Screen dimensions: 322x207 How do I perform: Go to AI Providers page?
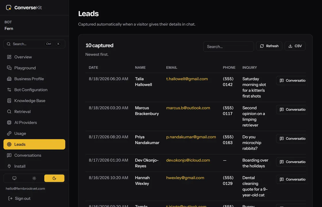click(x=34, y=122)
